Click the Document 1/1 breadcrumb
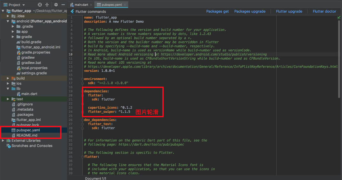This screenshot has height=180, width=342. coord(95,178)
